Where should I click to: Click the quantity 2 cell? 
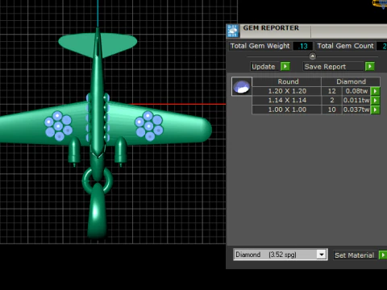tap(332, 101)
